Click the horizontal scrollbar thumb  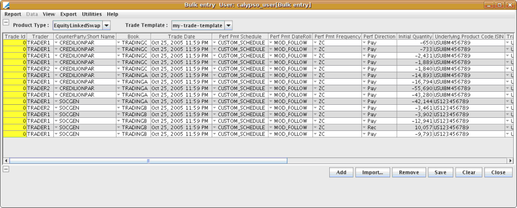(148, 161)
